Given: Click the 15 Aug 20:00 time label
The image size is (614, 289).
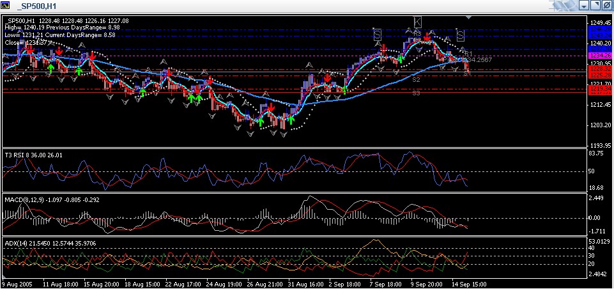Looking at the screenshot, I should (100, 284).
